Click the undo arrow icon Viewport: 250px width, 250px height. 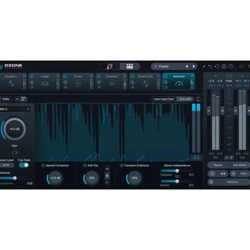[210, 66]
